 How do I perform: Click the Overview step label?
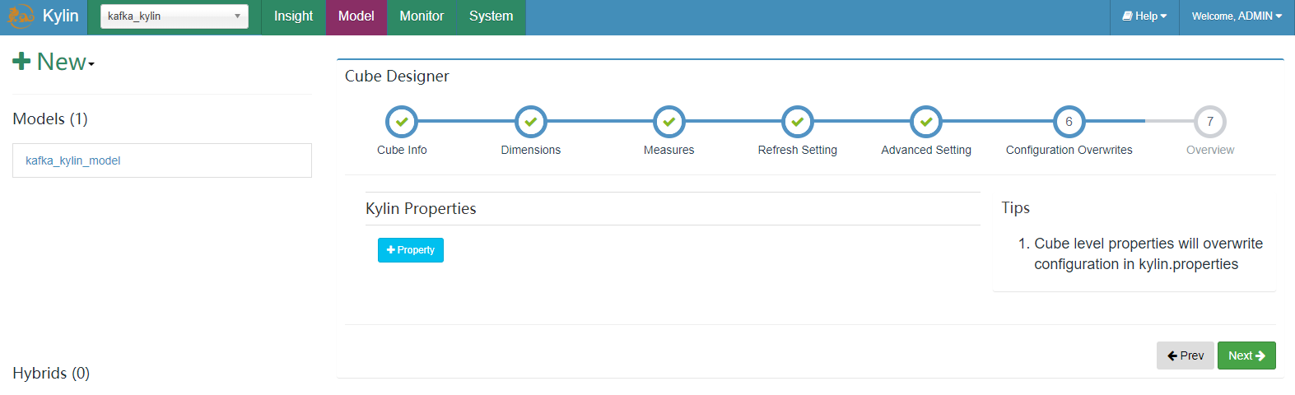1210,150
